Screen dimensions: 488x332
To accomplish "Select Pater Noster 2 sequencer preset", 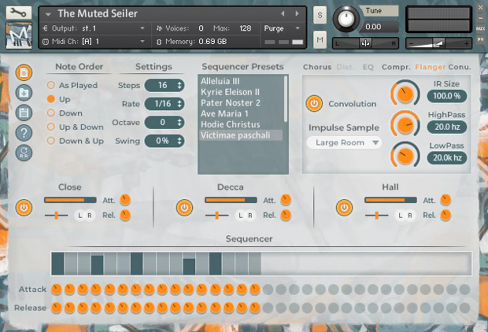I will pyautogui.click(x=241, y=103).
